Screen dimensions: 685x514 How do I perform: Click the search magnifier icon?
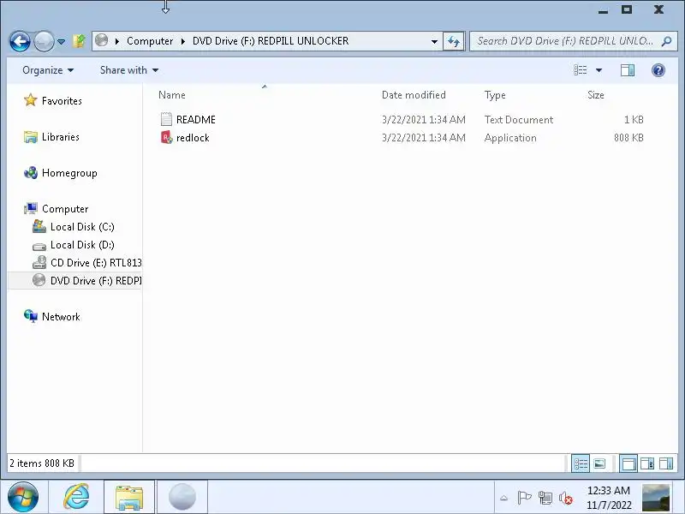click(667, 41)
